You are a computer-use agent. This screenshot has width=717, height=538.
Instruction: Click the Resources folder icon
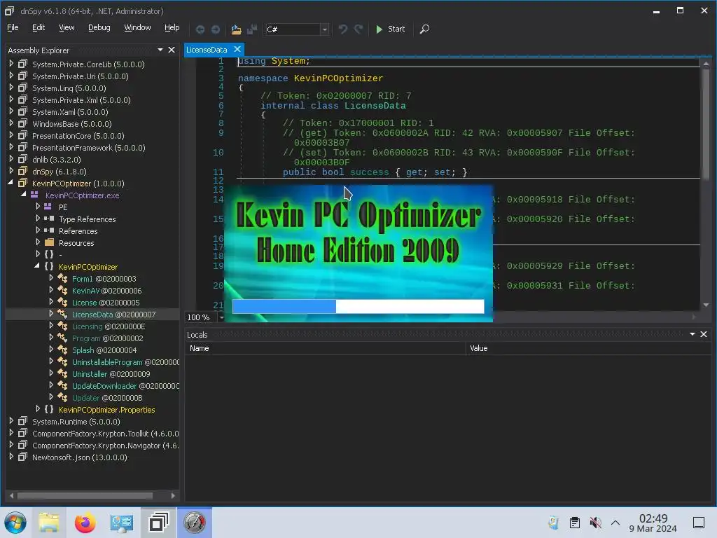[50, 242]
